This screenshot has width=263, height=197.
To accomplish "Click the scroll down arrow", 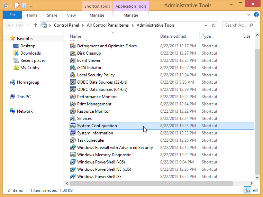I will [x=257, y=177].
